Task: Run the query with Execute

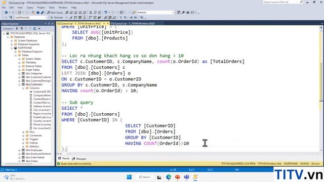Action: click(57, 18)
